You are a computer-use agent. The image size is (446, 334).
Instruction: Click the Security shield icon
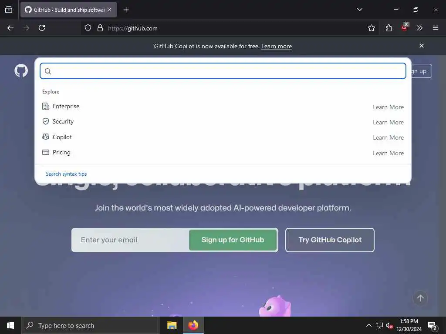[45, 122]
